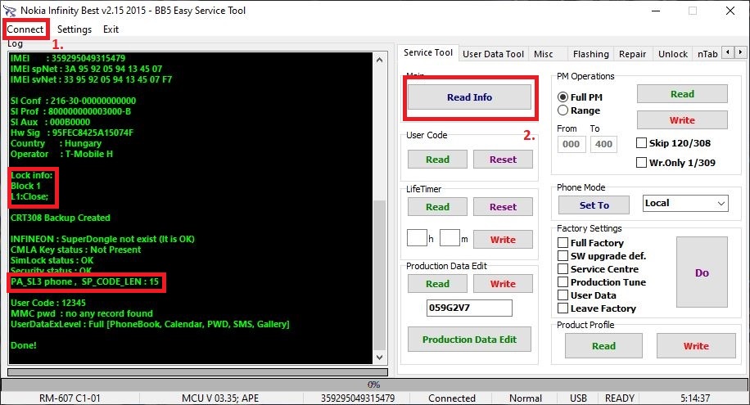Click Read in Product Profile
The width and height of the screenshot is (750, 405).
(603, 346)
